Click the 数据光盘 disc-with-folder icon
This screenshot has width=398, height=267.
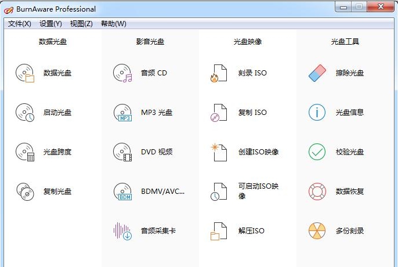pos(25,73)
